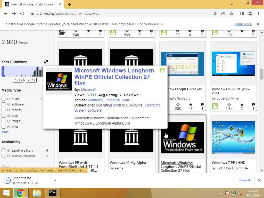Open Windows 10-11 PE screenshot thumbnail
264x198 pixels.
233,64
